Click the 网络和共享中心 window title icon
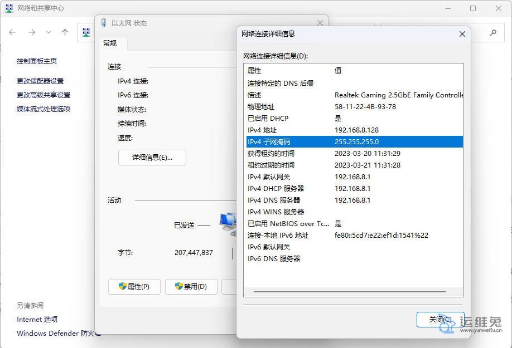512x348 pixels. click(x=9, y=8)
